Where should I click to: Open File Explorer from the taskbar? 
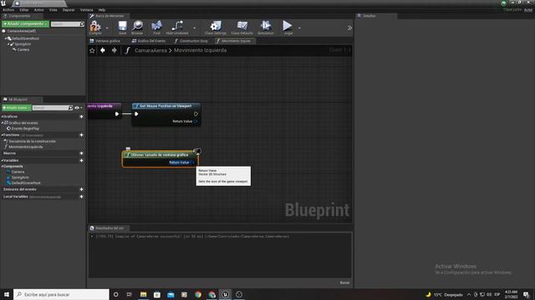[143, 294]
